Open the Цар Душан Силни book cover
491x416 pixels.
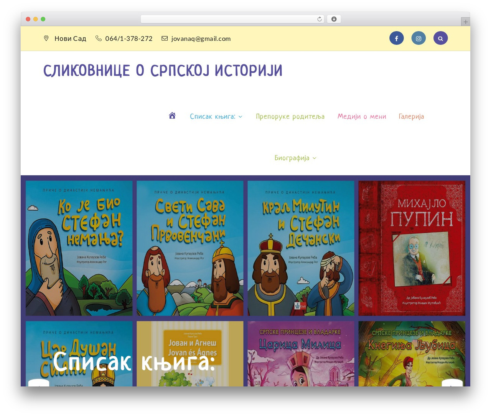coord(79,354)
